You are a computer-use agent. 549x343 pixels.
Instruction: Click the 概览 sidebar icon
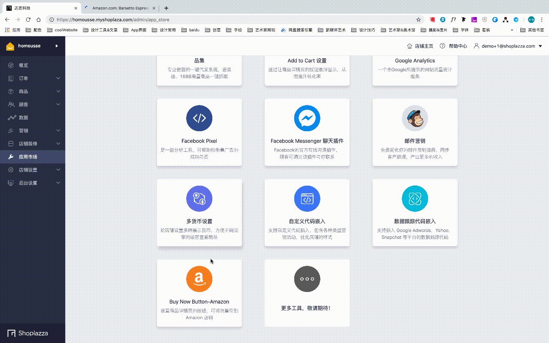[11, 65]
